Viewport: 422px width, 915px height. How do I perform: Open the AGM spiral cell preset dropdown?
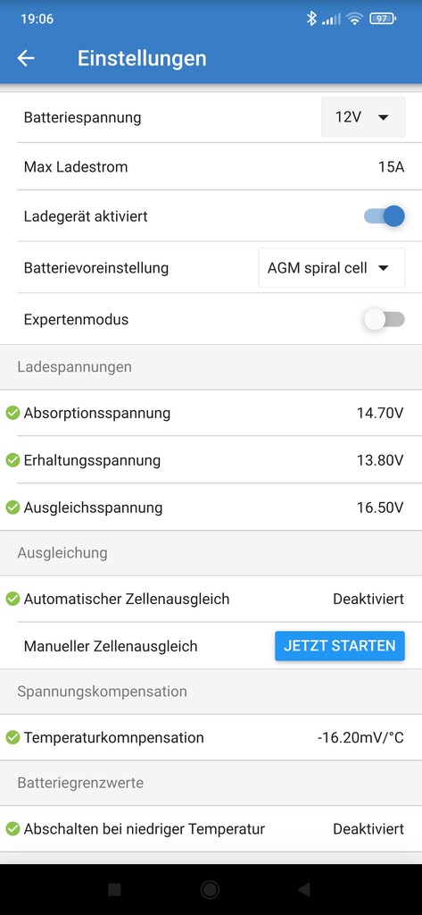coord(332,268)
